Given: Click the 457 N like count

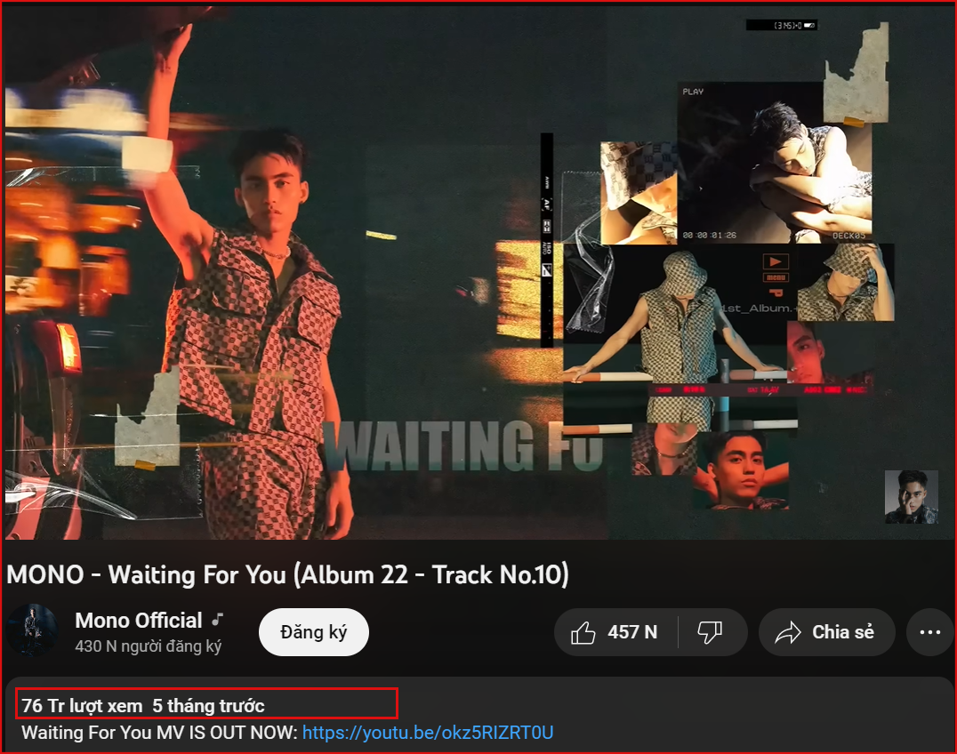Looking at the screenshot, I should point(632,632).
